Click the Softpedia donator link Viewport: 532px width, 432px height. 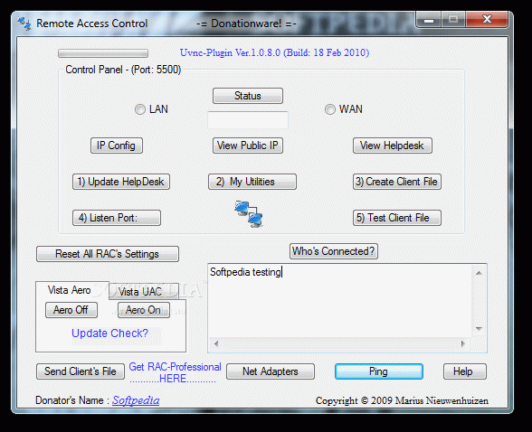click(x=136, y=400)
